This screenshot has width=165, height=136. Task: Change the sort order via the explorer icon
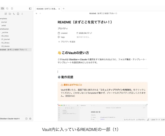pos(14,14)
